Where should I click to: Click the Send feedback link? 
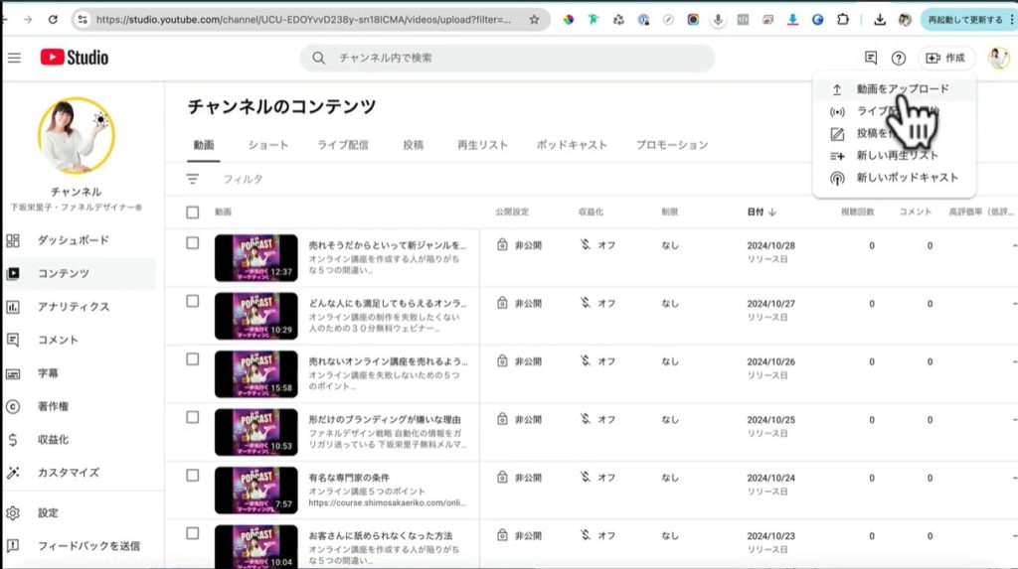pos(88,545)
